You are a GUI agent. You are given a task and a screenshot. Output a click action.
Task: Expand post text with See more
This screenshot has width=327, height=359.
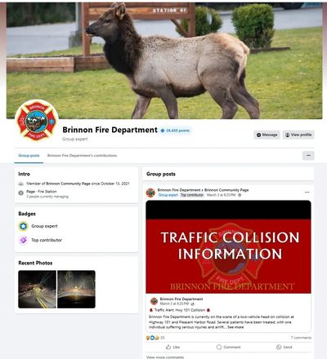pos(235,327)
